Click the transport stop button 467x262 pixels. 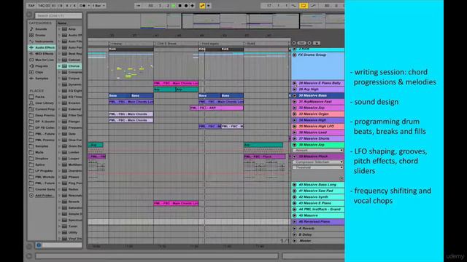(x=180, y=6)
